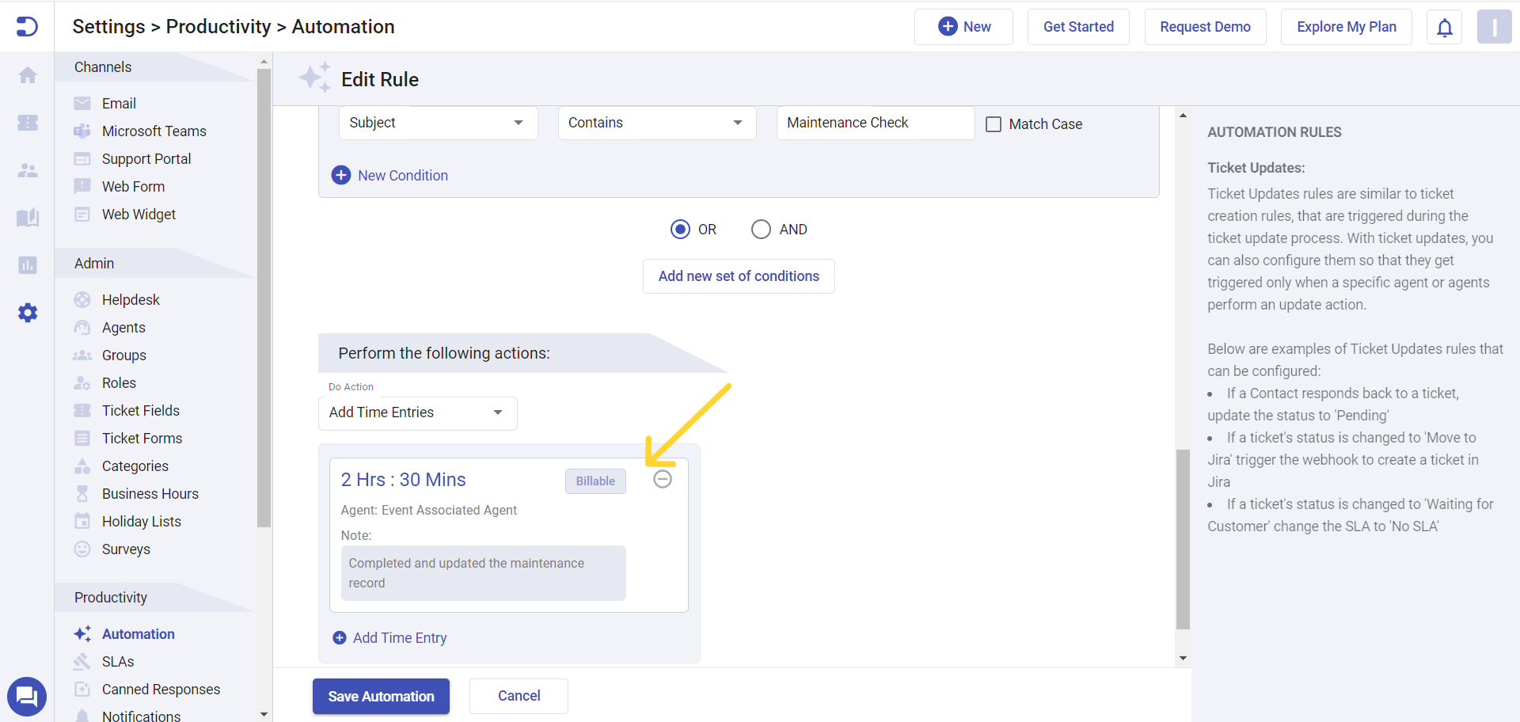Open the Home dashboard from left sidebar
This screenshot has height=722, width=1520.
[27, 74]
